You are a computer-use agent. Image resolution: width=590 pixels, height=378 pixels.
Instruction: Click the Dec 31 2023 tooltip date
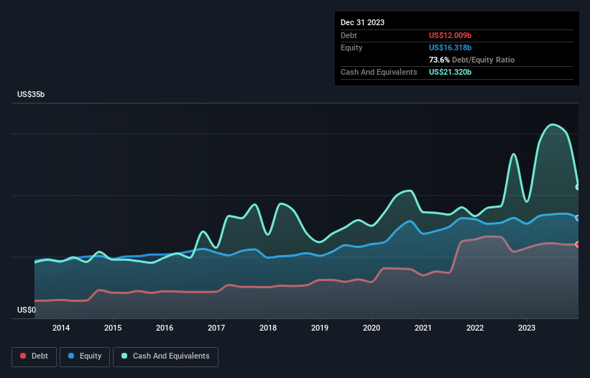click(363, 22)
